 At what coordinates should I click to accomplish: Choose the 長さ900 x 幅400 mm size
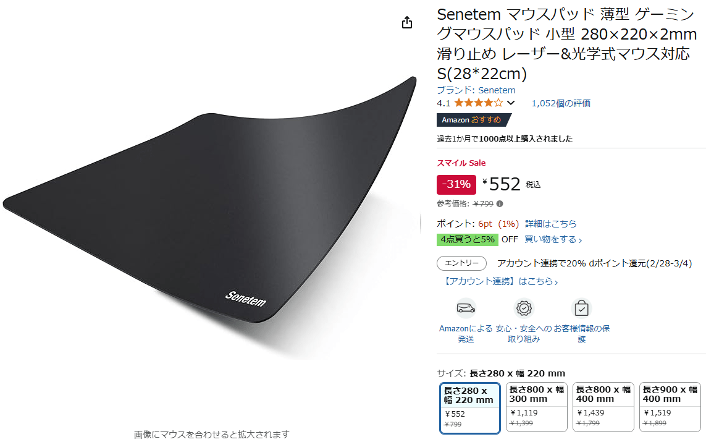coord(670,407)
